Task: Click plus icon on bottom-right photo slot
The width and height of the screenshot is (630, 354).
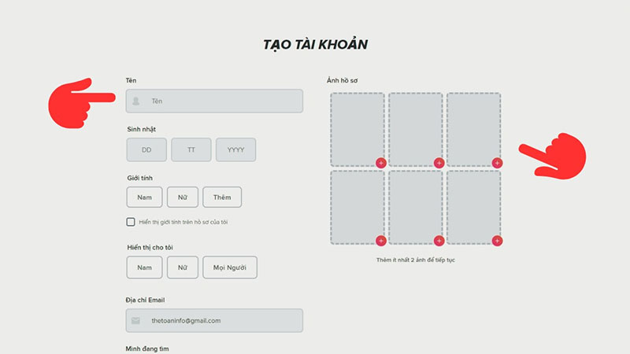Action: (497, 241)
